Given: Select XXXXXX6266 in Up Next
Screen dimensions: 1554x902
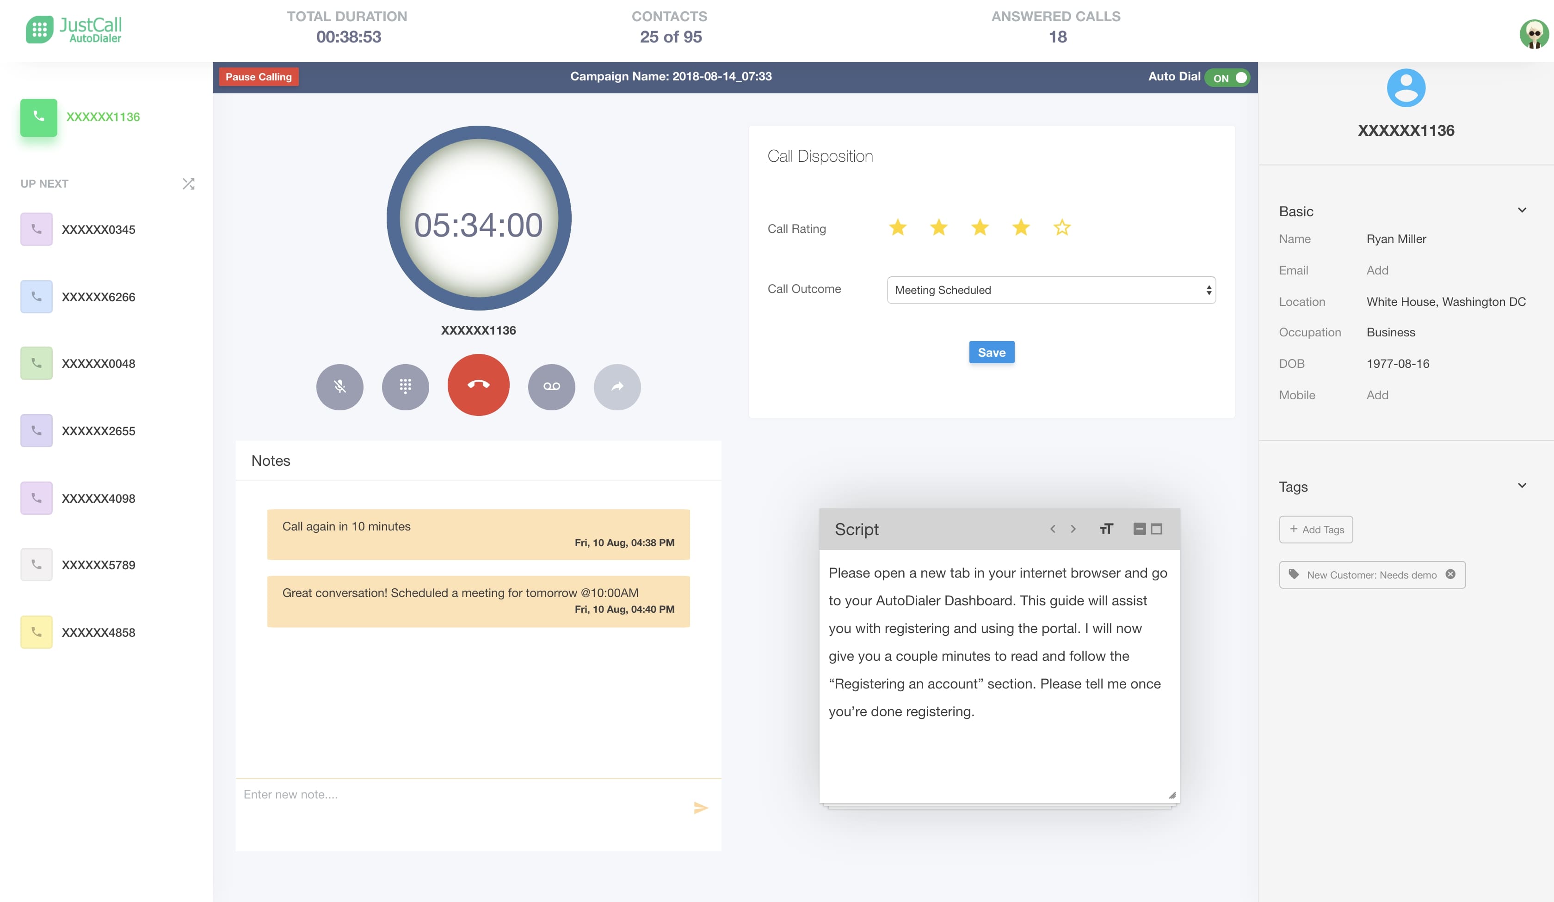Looking at the screenshot, I should (x=98, y=296).
